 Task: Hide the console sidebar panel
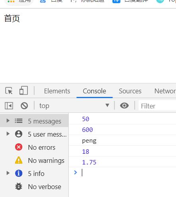9,106
